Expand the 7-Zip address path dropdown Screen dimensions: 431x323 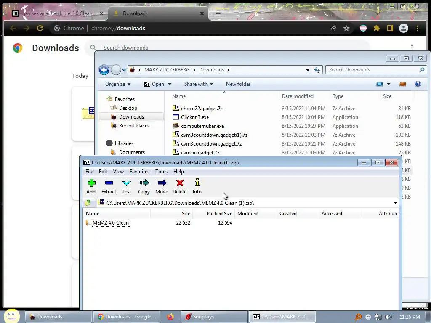(x=395, y=203)
